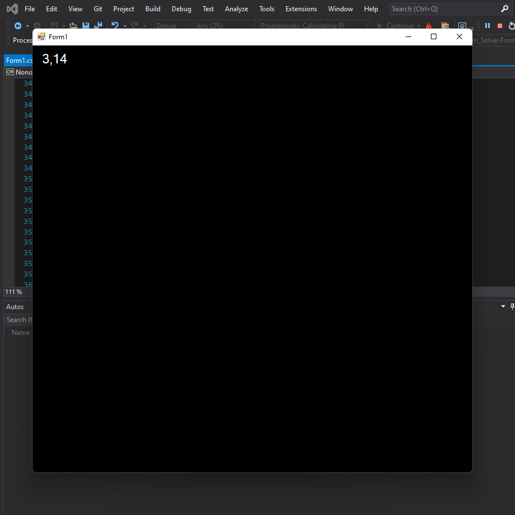Click the Form1 icon in the app title bar
515x515 pixels.
pyautogui.click(x=41, y=36)
